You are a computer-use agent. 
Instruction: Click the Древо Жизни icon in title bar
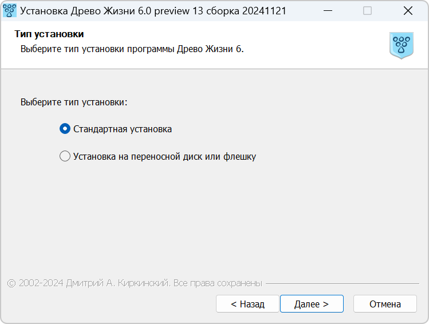[x=9, y=11]
